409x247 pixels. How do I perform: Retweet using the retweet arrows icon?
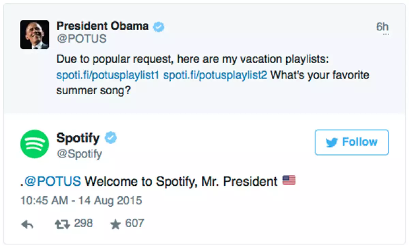pos(62,224)
